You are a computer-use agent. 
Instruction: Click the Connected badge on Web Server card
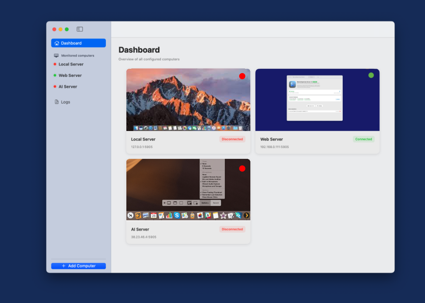[364, 139]
